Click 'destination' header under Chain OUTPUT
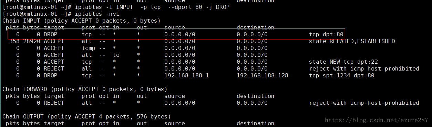 pos(256,123)
